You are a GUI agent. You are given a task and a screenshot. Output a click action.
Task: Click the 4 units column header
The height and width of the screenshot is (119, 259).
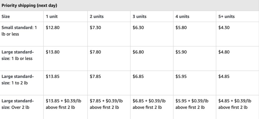pos(182,17)
